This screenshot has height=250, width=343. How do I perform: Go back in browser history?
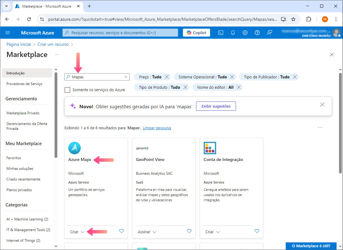[x=7, y=19]
